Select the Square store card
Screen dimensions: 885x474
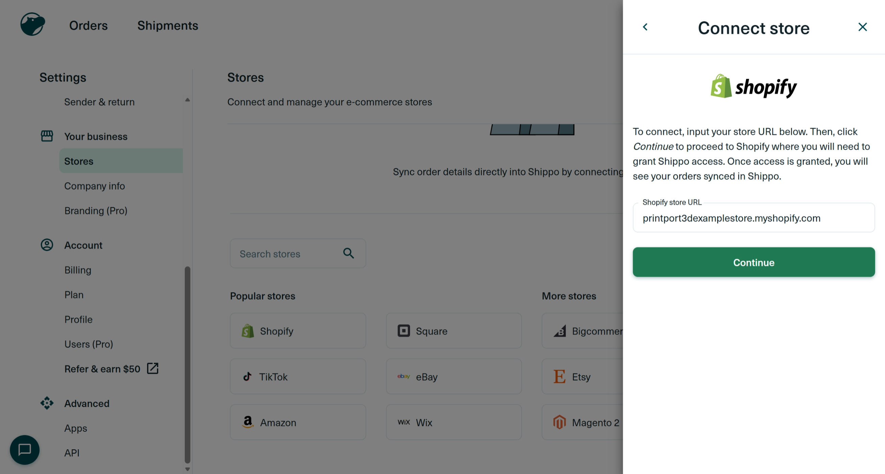[x=454, y=331]
